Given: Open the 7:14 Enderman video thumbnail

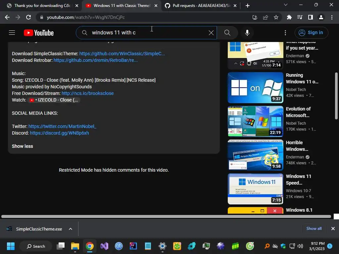Looking at the screenshot, I should [255, 56].
